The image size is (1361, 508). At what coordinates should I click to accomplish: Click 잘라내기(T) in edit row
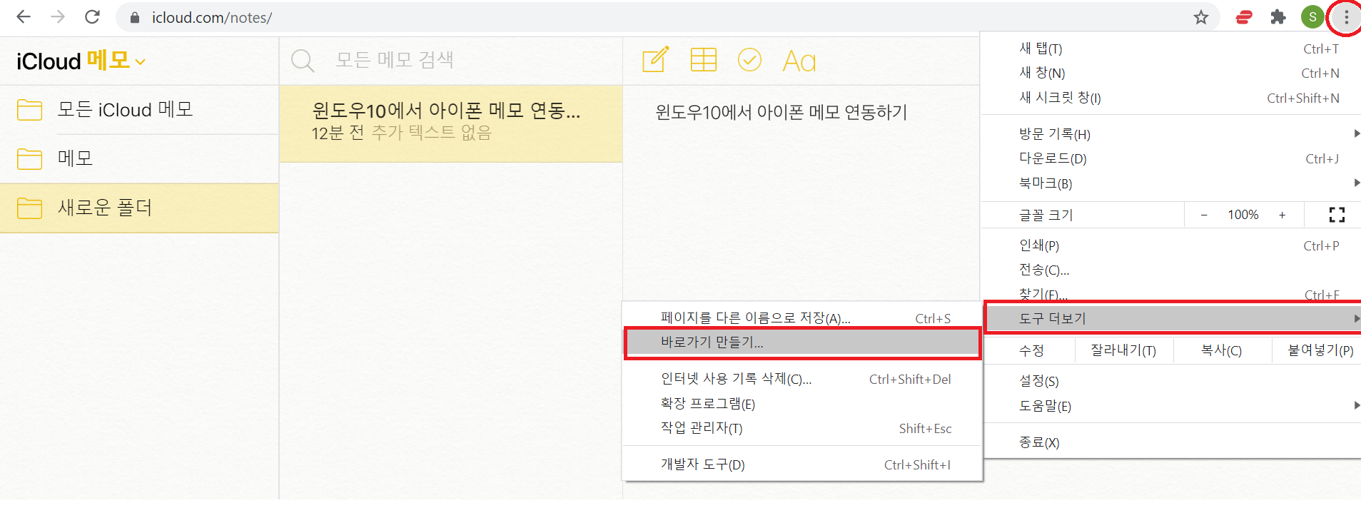[1123, 350]
